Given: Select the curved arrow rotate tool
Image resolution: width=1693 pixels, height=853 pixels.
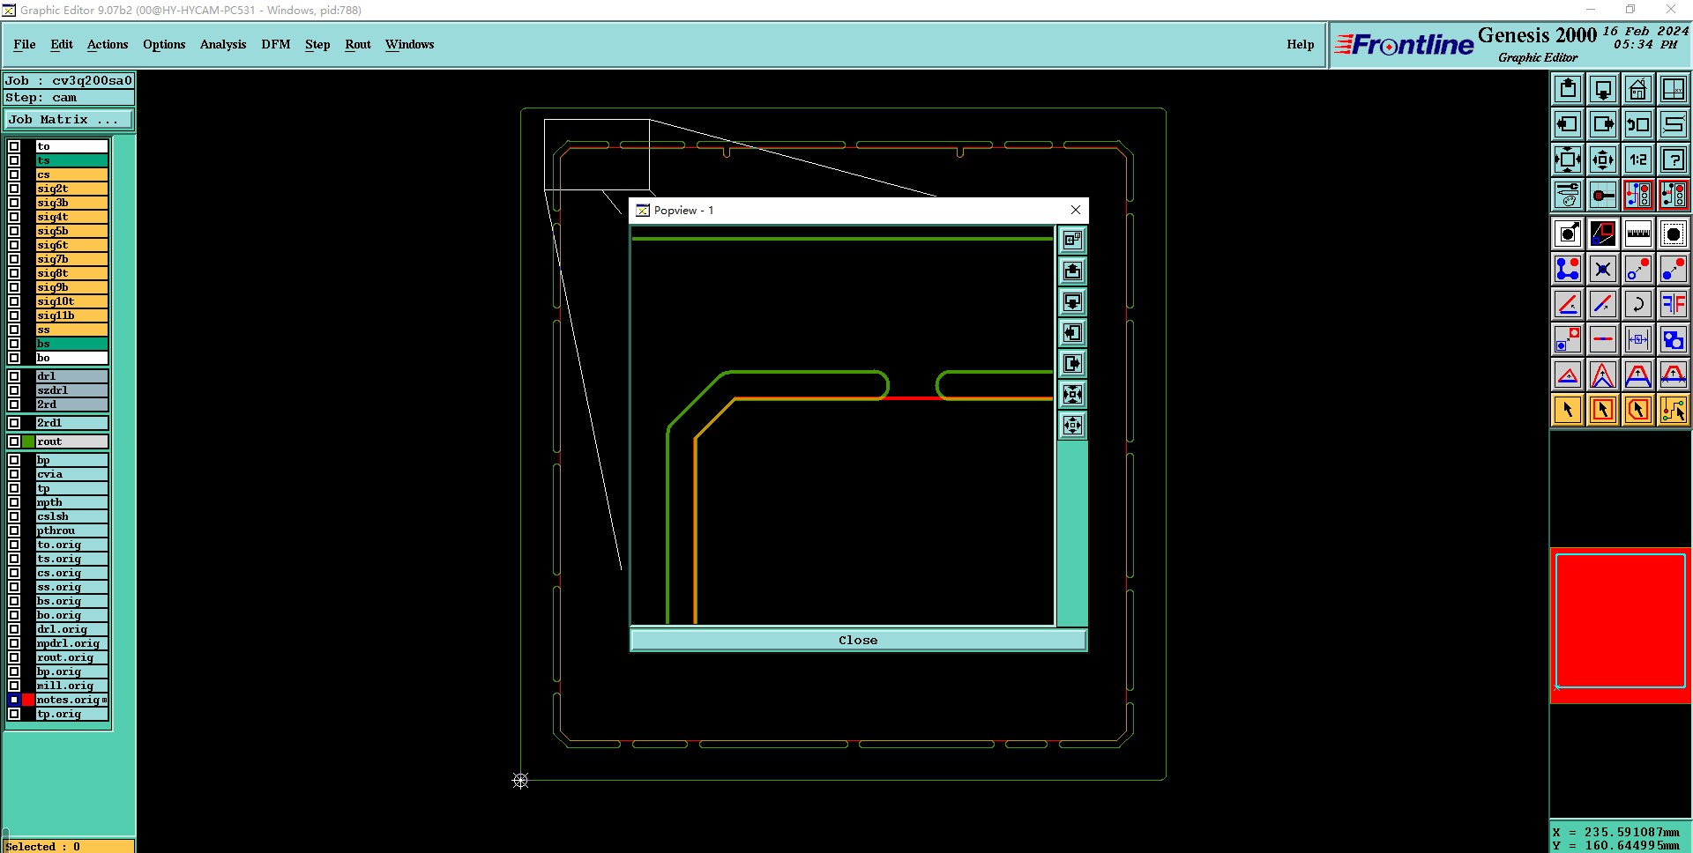Looking at the screenshot, I should (x=1638, y=304).
